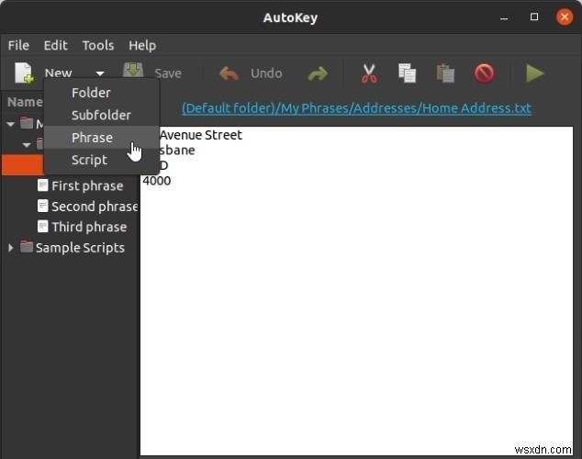Choose Phrase from the New dropdown
The height and width of the screenshot is (459, 582).
102,138
